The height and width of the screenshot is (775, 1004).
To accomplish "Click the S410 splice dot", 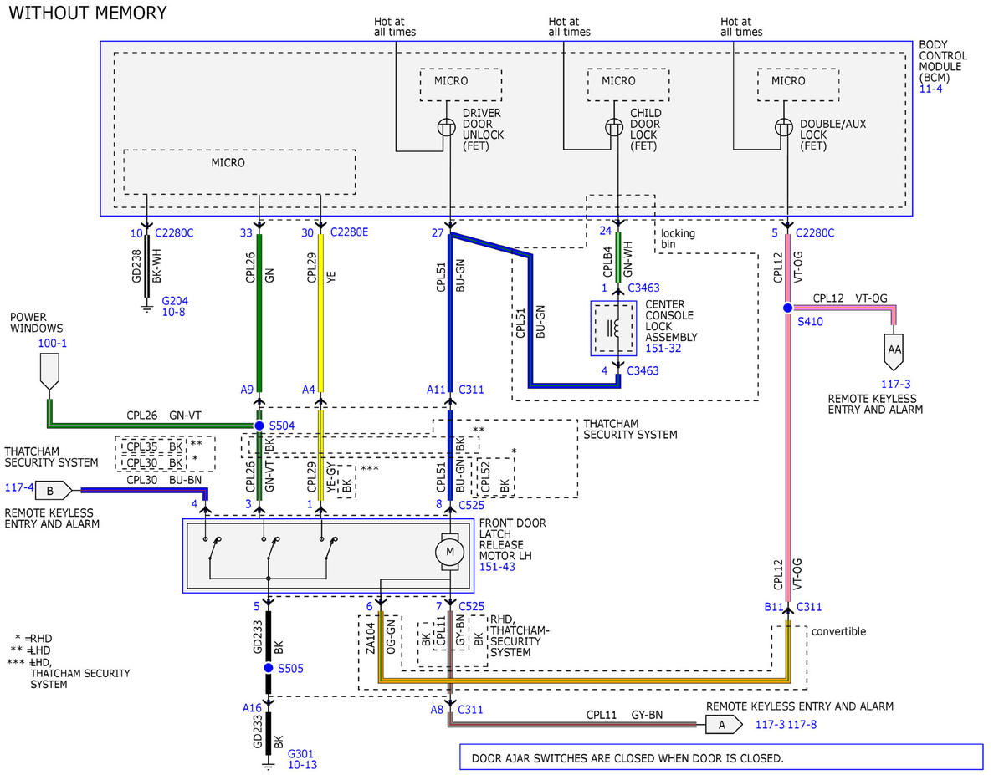I will click(787, 308).
